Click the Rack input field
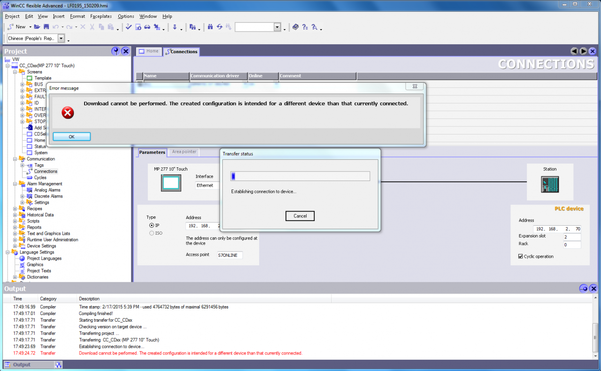Viewport: 601px width, 371px height. (572, 245)
